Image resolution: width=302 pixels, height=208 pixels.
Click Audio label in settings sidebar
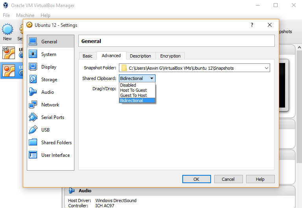48,92
